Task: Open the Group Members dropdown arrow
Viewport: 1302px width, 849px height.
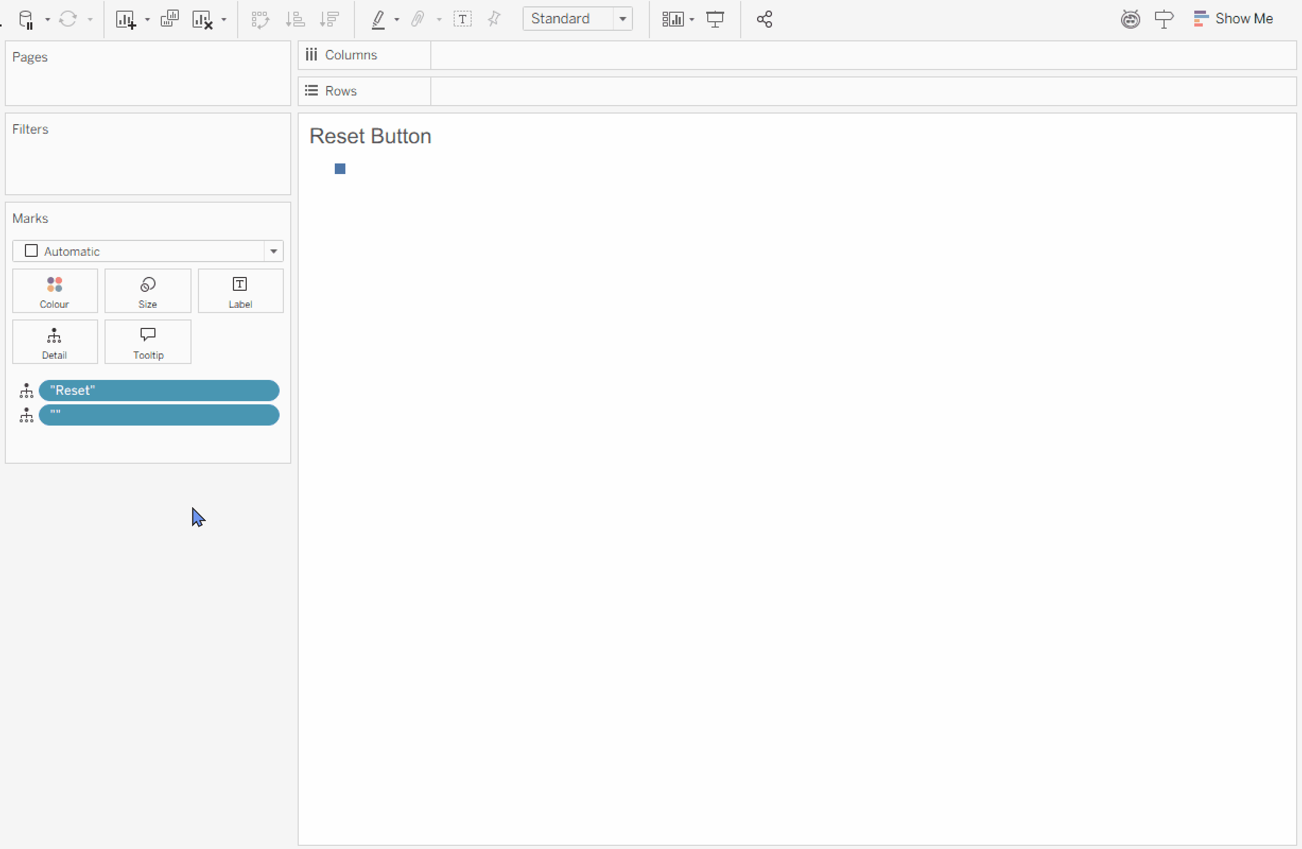Action: (439, 20)
